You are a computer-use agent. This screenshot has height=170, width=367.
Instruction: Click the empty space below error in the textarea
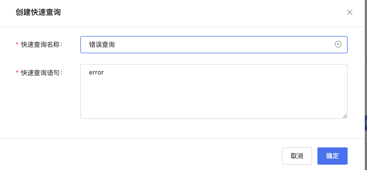click(x=214, y=97)
